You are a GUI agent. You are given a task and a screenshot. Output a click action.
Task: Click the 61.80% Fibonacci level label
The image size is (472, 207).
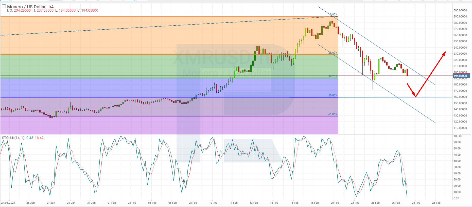point(333,114)
